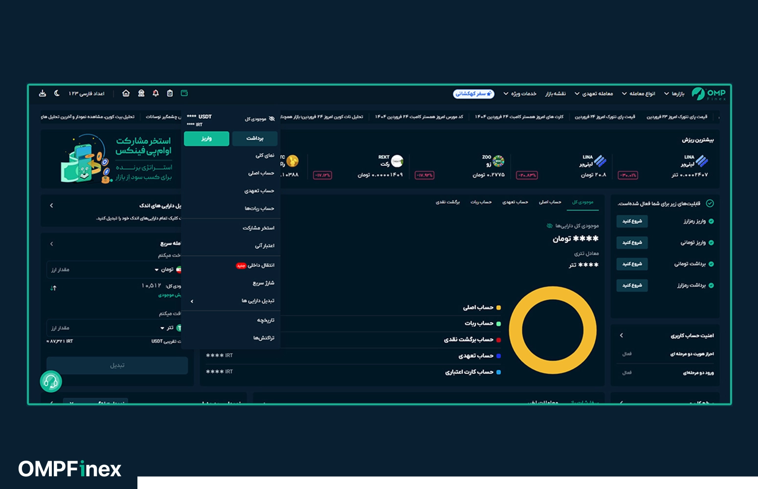Select حساب اصلی in wallet menu
This screenshot has height=489, width=758.
[261, 173]
